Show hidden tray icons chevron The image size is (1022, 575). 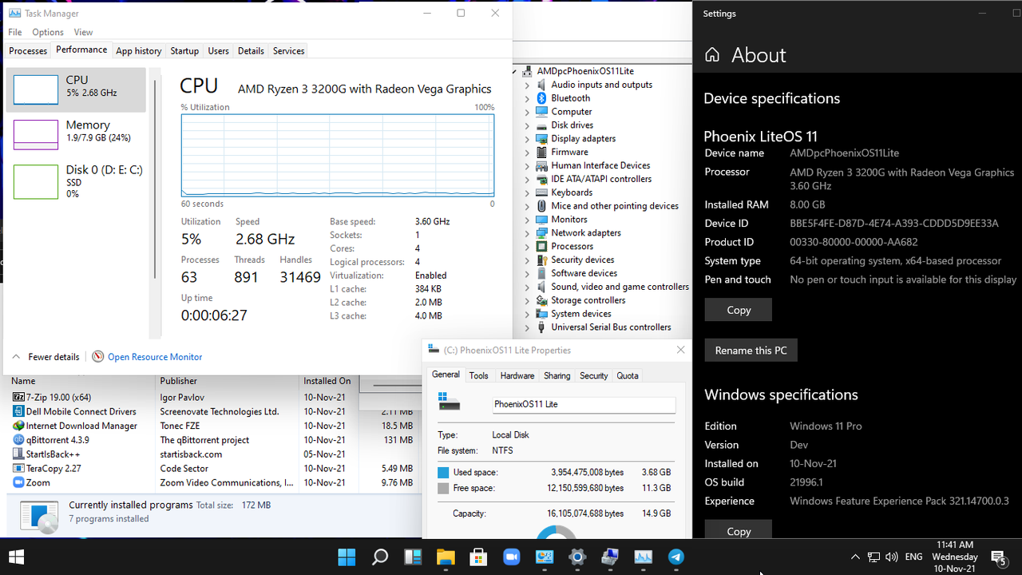click(x=855, y=557)
